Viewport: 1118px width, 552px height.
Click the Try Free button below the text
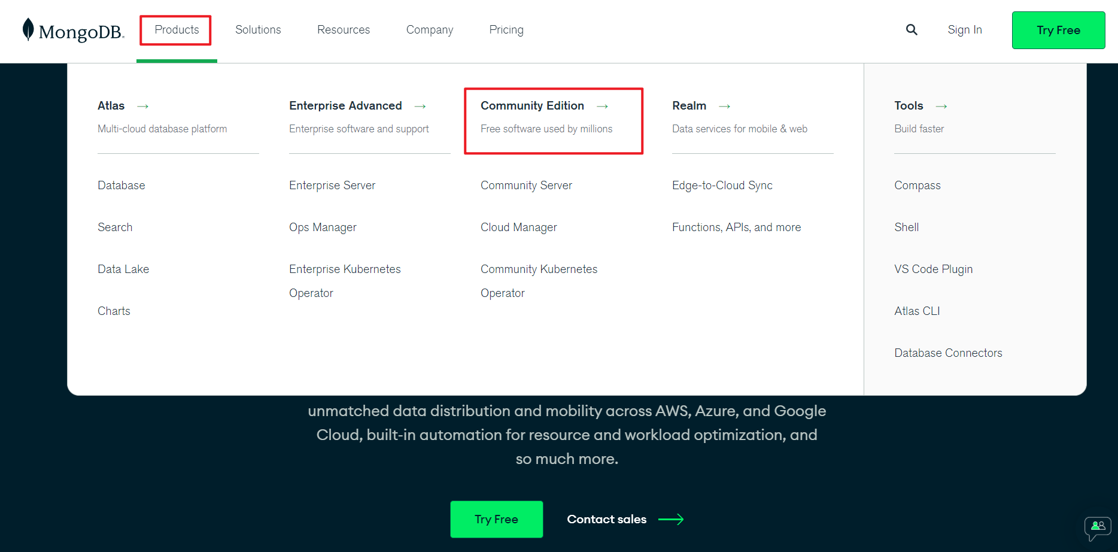pos(496,519)
